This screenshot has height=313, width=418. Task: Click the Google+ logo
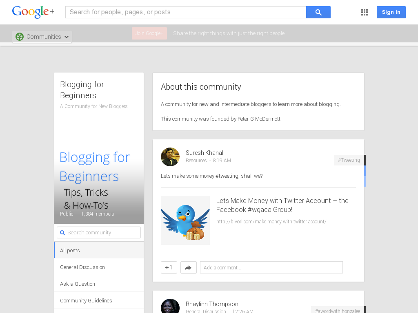click(x=33, y=12)
